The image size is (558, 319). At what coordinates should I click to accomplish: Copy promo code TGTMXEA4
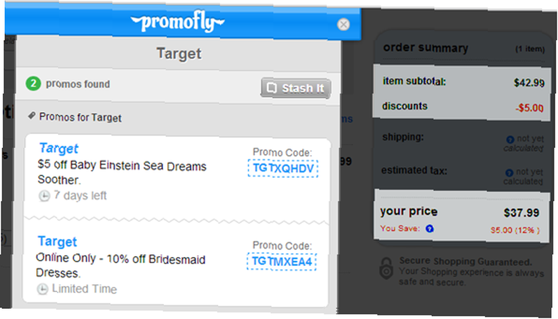[281, 262]
